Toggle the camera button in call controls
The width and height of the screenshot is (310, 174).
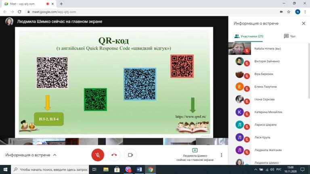pos(130,155)
